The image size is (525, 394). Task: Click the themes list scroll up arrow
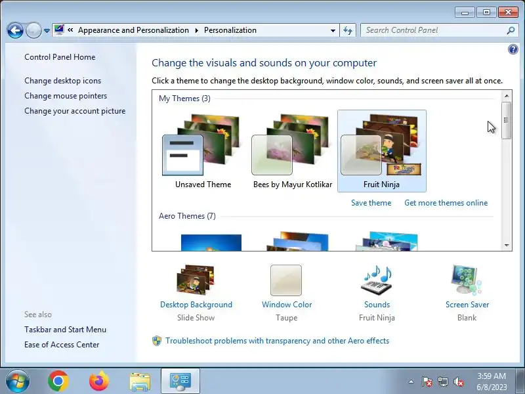click(507, 96)
